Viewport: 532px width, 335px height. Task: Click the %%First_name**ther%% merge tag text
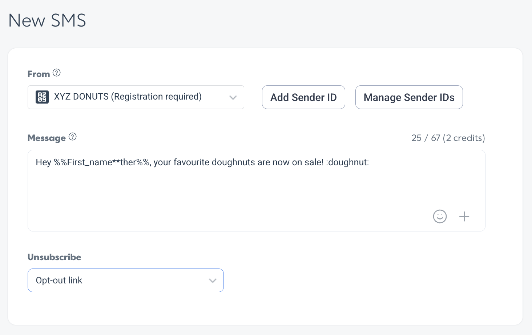coord(102,162)
